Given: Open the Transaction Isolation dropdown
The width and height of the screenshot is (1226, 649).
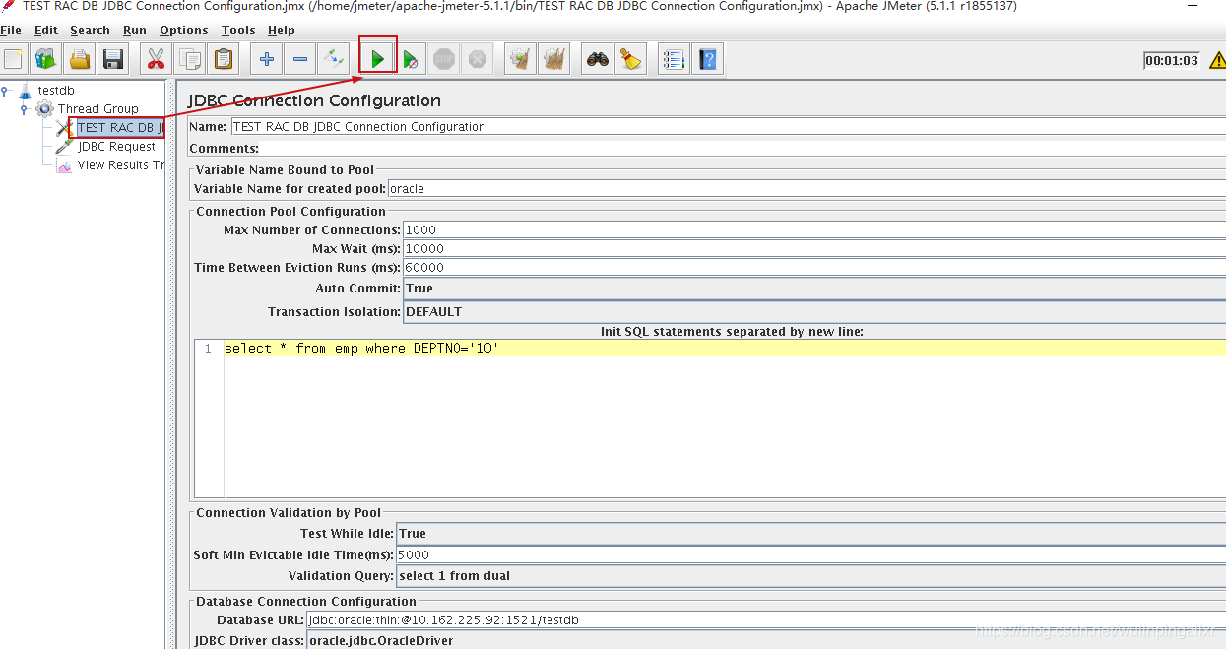Looking at the screenshot, I should [x=814, y=311].
